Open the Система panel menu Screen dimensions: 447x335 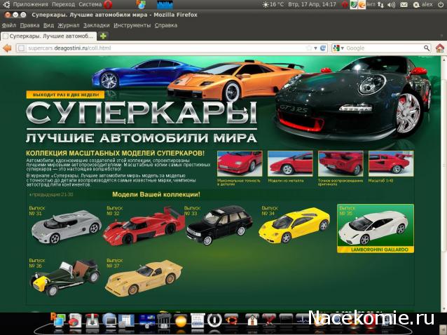[x=90, y=5]
